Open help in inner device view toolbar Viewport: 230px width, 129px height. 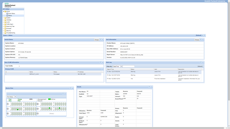click(x=63, y=94)
